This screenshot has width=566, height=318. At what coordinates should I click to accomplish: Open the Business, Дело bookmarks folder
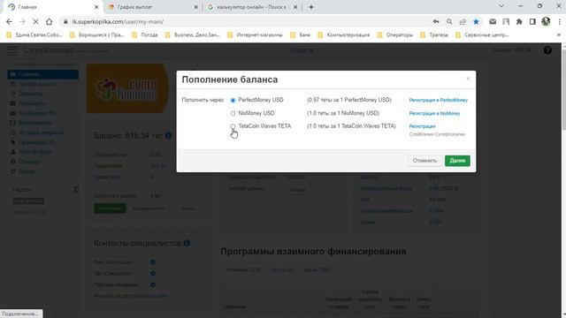(193, 35)
